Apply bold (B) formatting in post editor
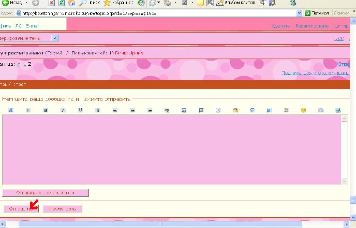 point(46,110)
